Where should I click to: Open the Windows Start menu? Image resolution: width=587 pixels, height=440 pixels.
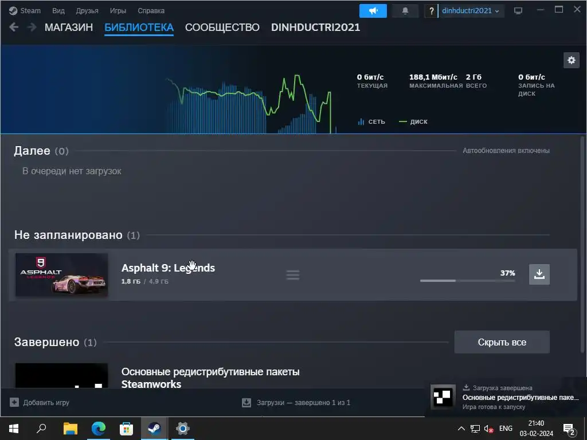pyautogui.click(x=14, y=429)
